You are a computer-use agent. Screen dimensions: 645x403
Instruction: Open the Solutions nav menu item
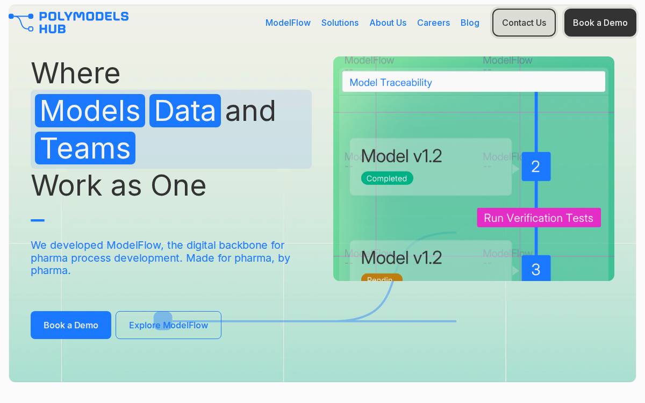[340, 23]
